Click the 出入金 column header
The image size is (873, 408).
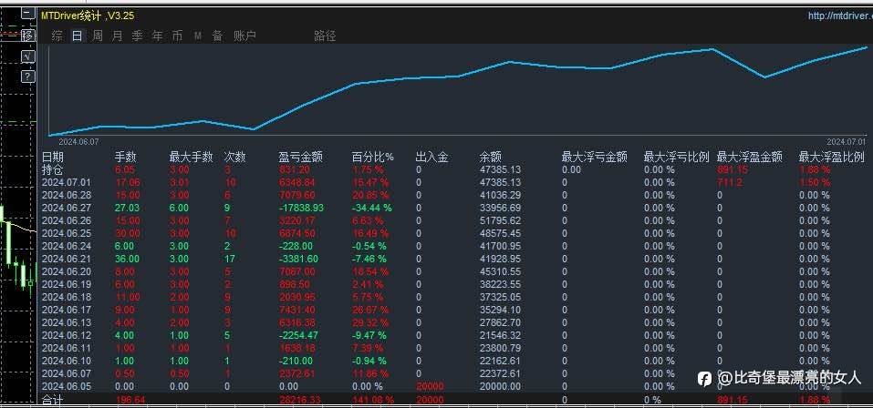[x=432, y=158]
